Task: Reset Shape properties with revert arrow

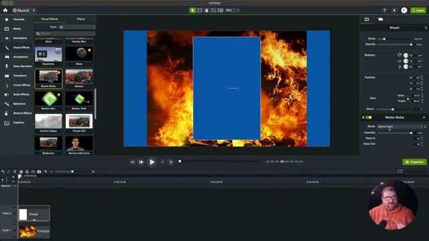Action: click(426, 28)
